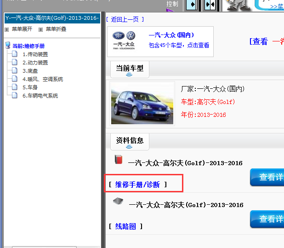Open the 线路图 link

click(x=125, y=226)
